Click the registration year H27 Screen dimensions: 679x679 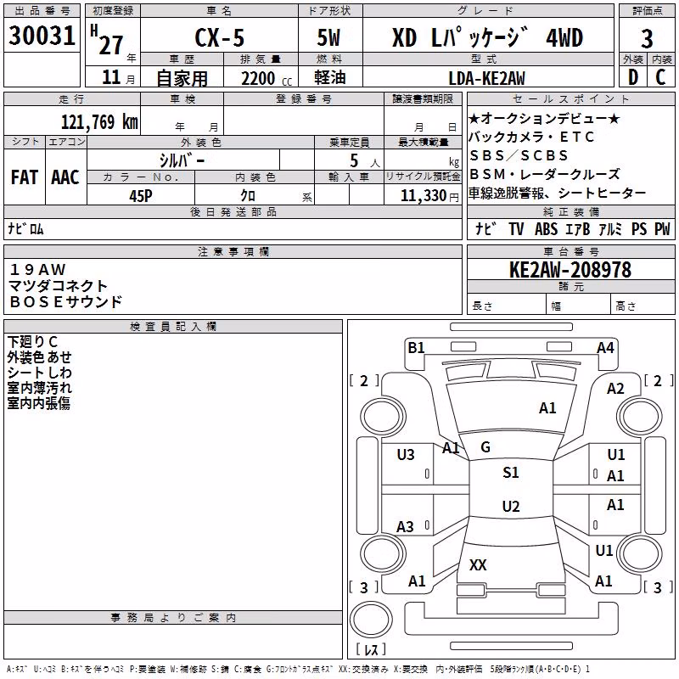click(107, 40)
